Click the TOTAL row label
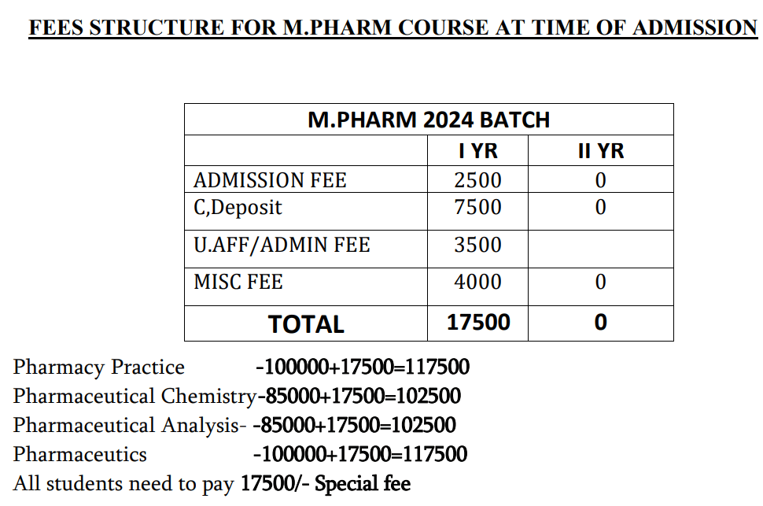The image size is (763, 506). click(306, 324)
